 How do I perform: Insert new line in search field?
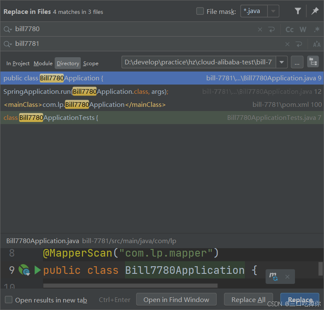271,29
